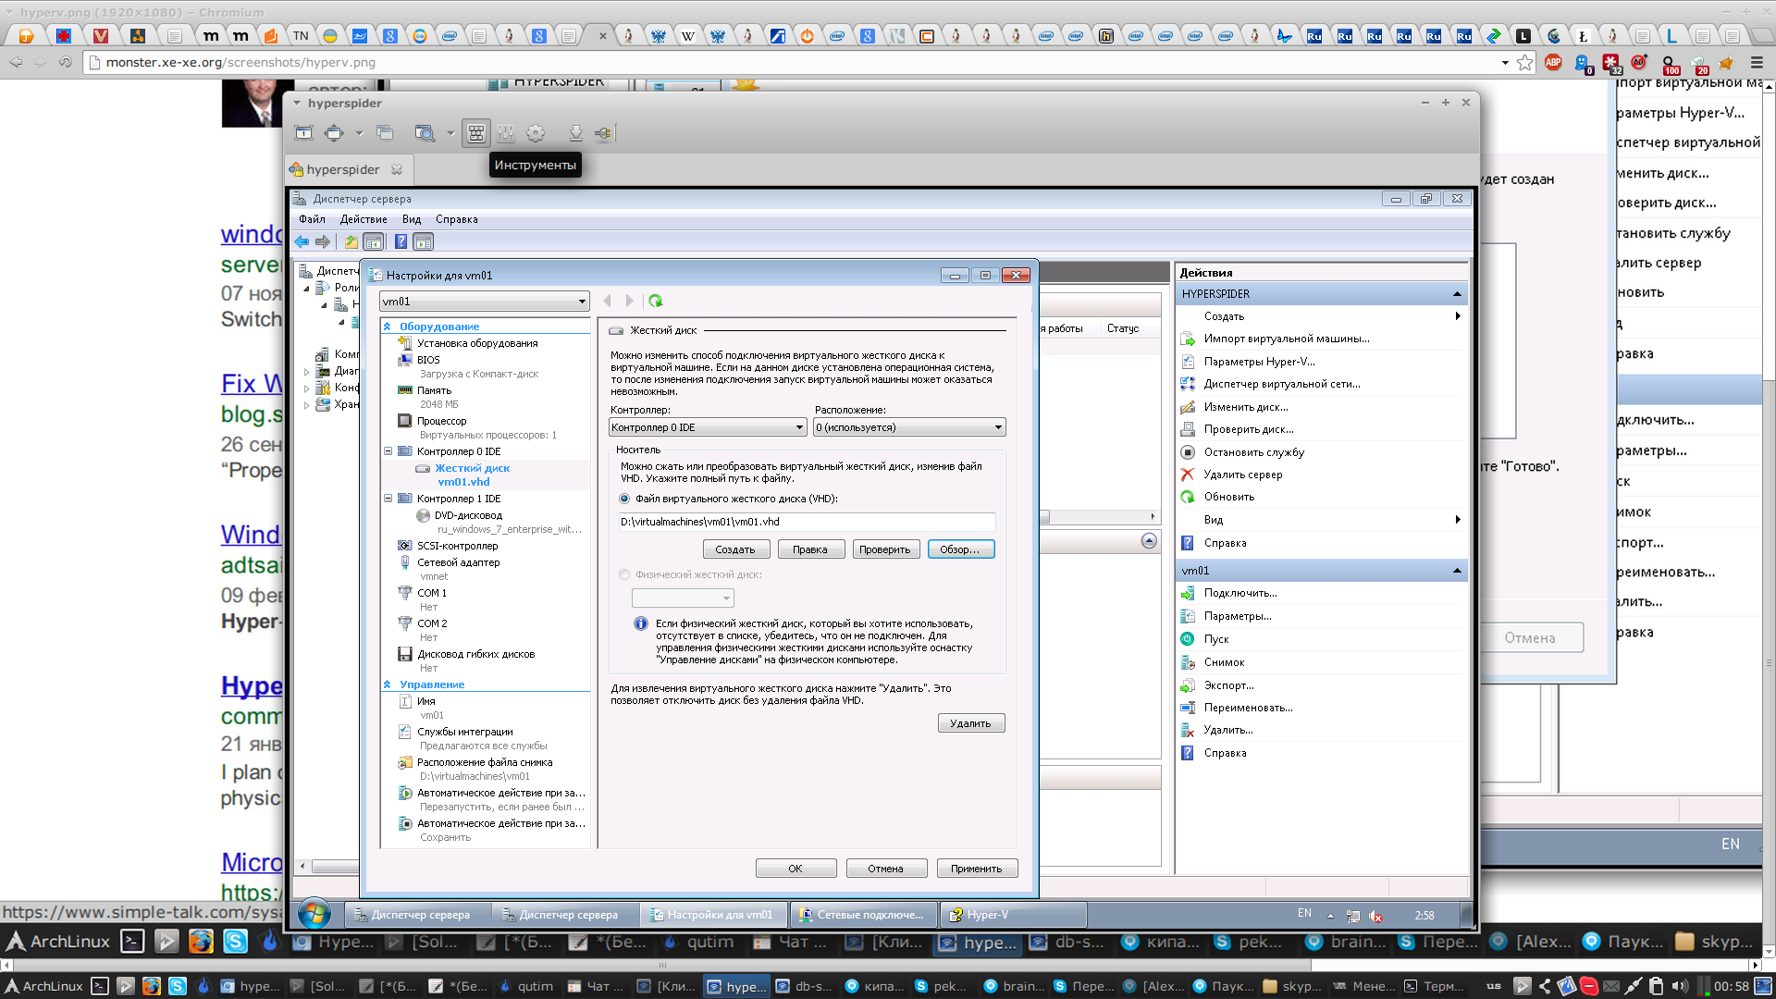Click the Применить apply button
The image size is (1776, 999).
[976, 869]
